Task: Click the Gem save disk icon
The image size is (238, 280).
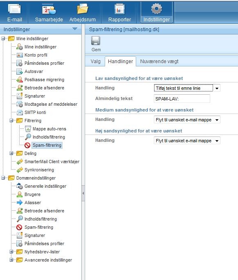Action: (x=96, y=41)
